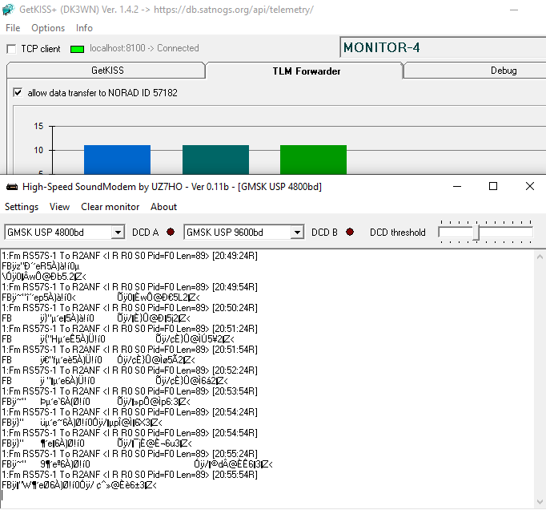Click the chart axis value 10
546x510 pixels.
(x=38, y=150)
